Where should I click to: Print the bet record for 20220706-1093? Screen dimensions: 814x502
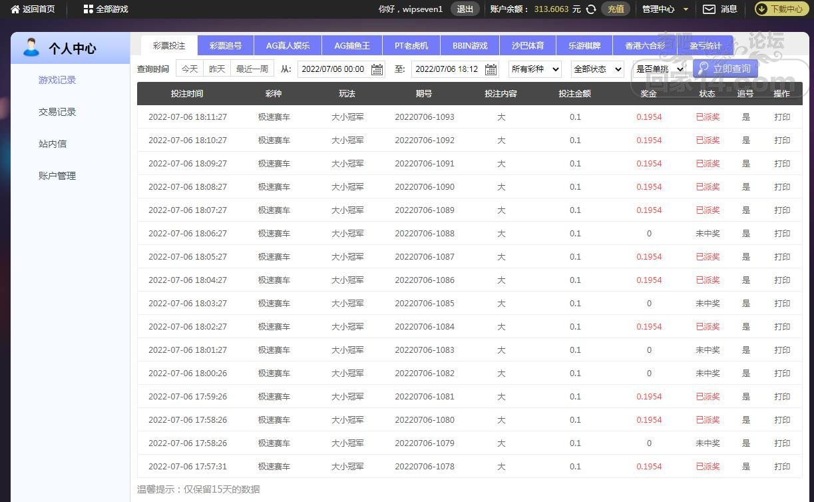click(782, 117)
